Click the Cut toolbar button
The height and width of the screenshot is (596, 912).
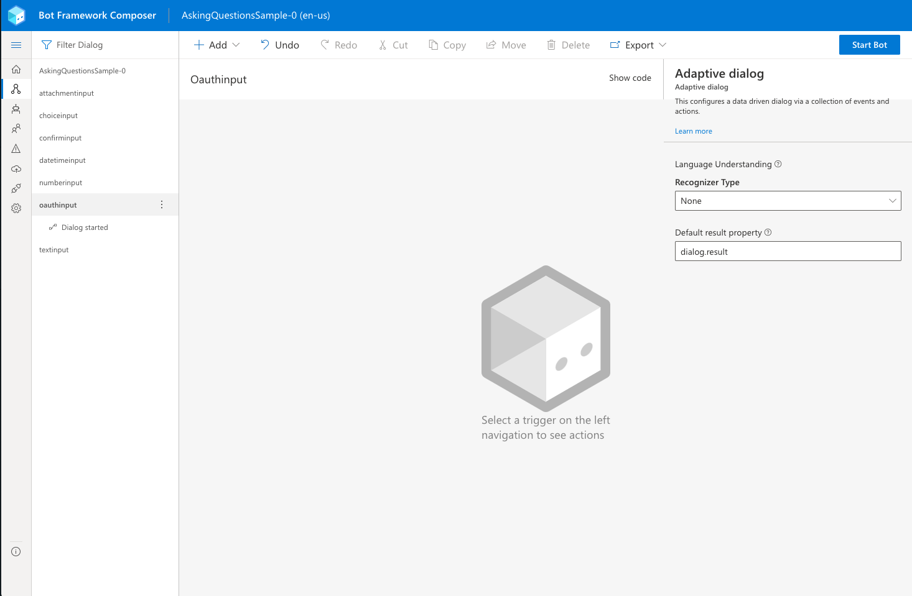(x=394, y=45)
